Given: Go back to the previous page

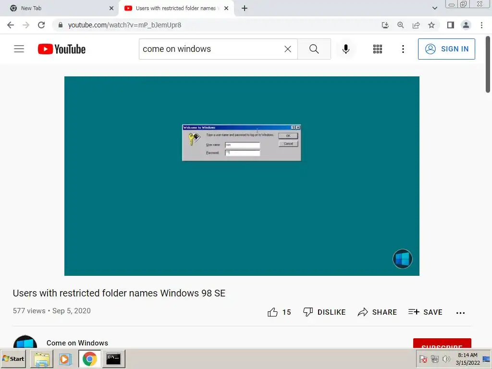Looking at the screenshot, I should (11, 25).
